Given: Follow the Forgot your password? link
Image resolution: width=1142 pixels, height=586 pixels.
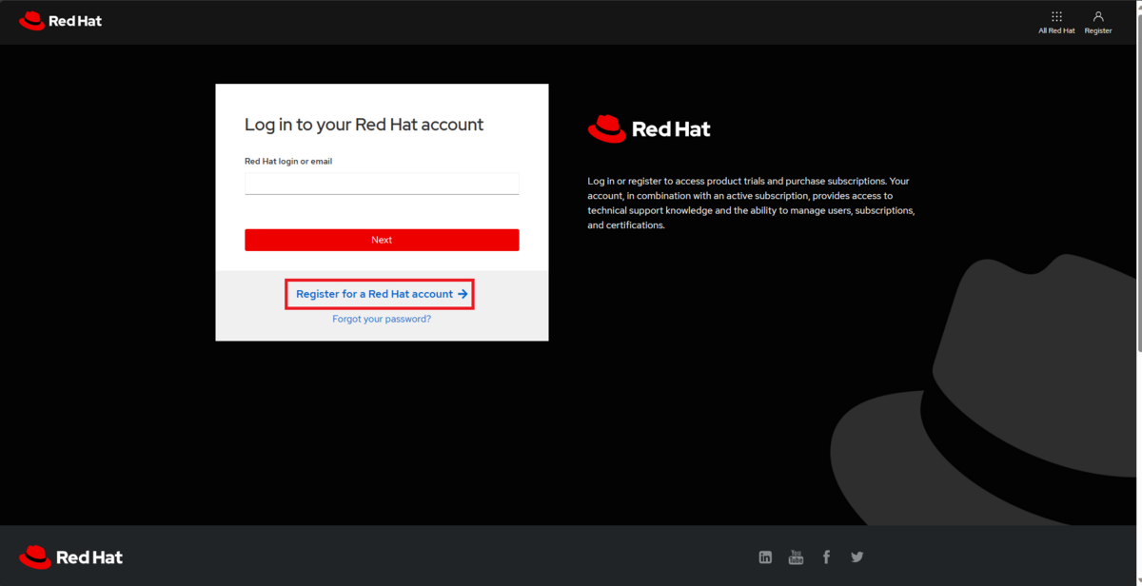Looking at the screenshot, I should 382,319.
